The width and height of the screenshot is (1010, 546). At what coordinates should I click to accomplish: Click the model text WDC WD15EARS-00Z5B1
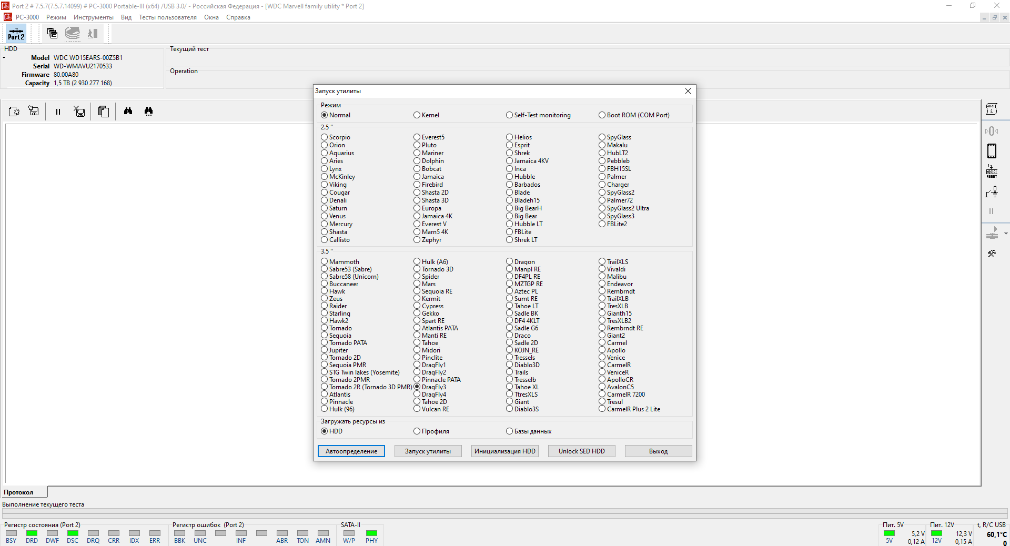coord(88,58)
